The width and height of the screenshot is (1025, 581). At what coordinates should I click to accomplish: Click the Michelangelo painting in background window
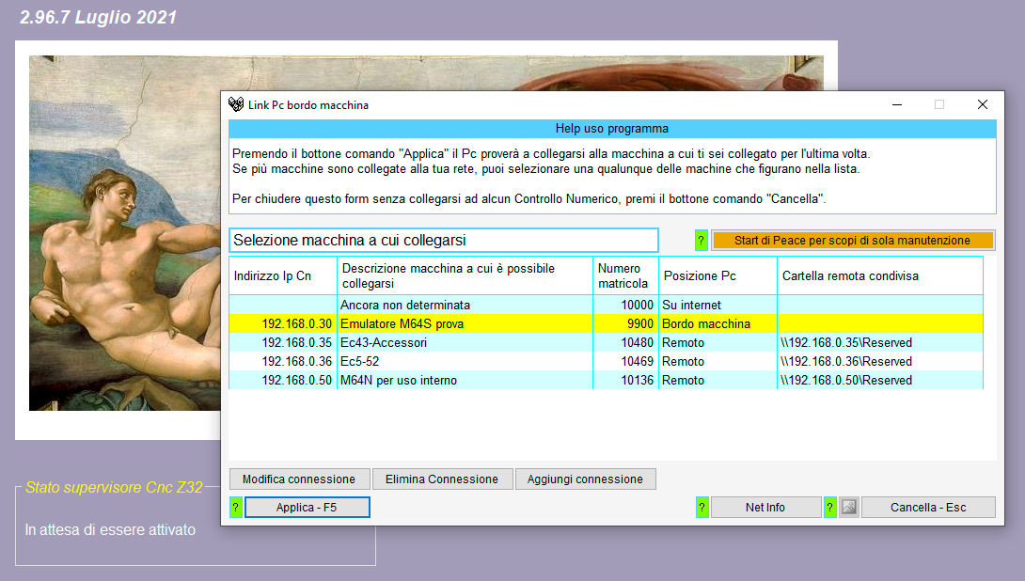click(x=124, y=232)
